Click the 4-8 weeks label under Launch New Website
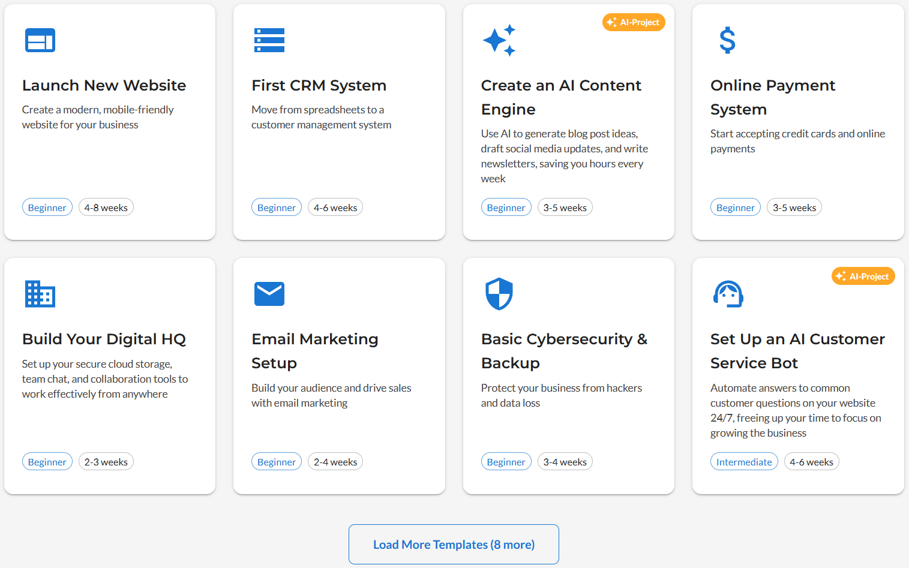The height and width of the screenshot is (568, 909). pyautogui.click(x=106, y=207)
